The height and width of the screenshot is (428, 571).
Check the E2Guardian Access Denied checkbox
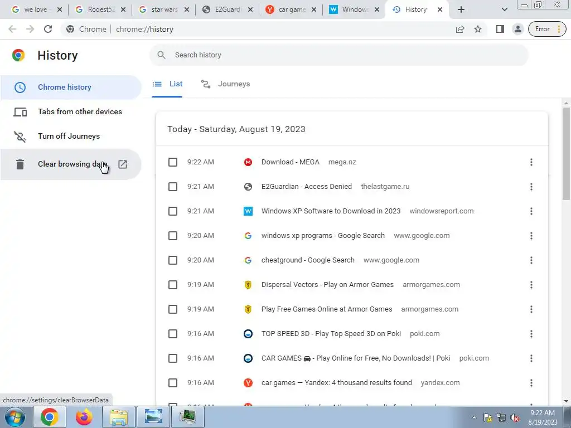[x=173, y=187]
